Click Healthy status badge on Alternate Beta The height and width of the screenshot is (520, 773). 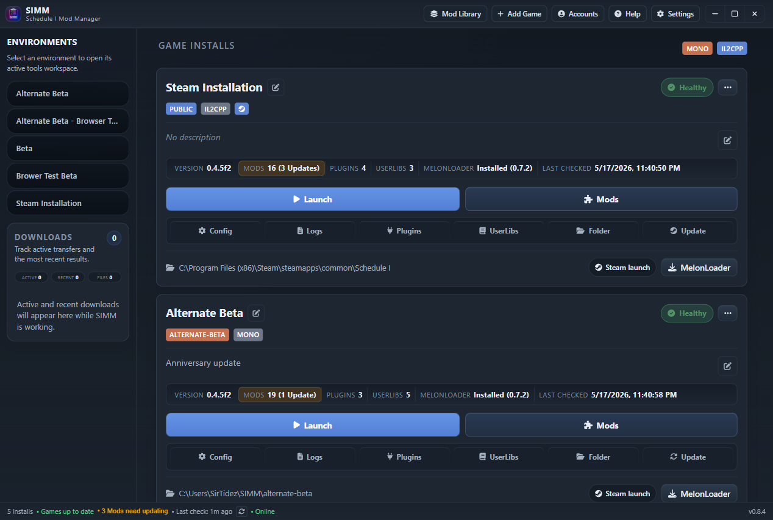coord(687,313)
